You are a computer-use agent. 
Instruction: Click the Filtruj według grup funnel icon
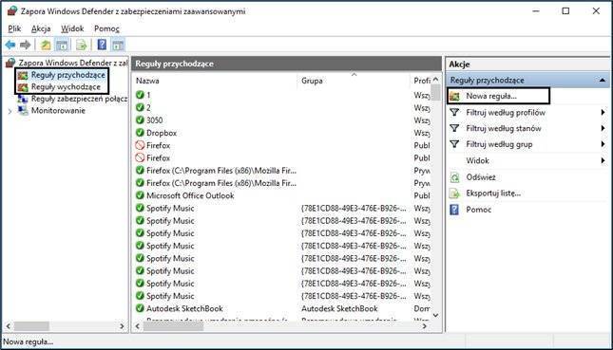coord(454,144)
